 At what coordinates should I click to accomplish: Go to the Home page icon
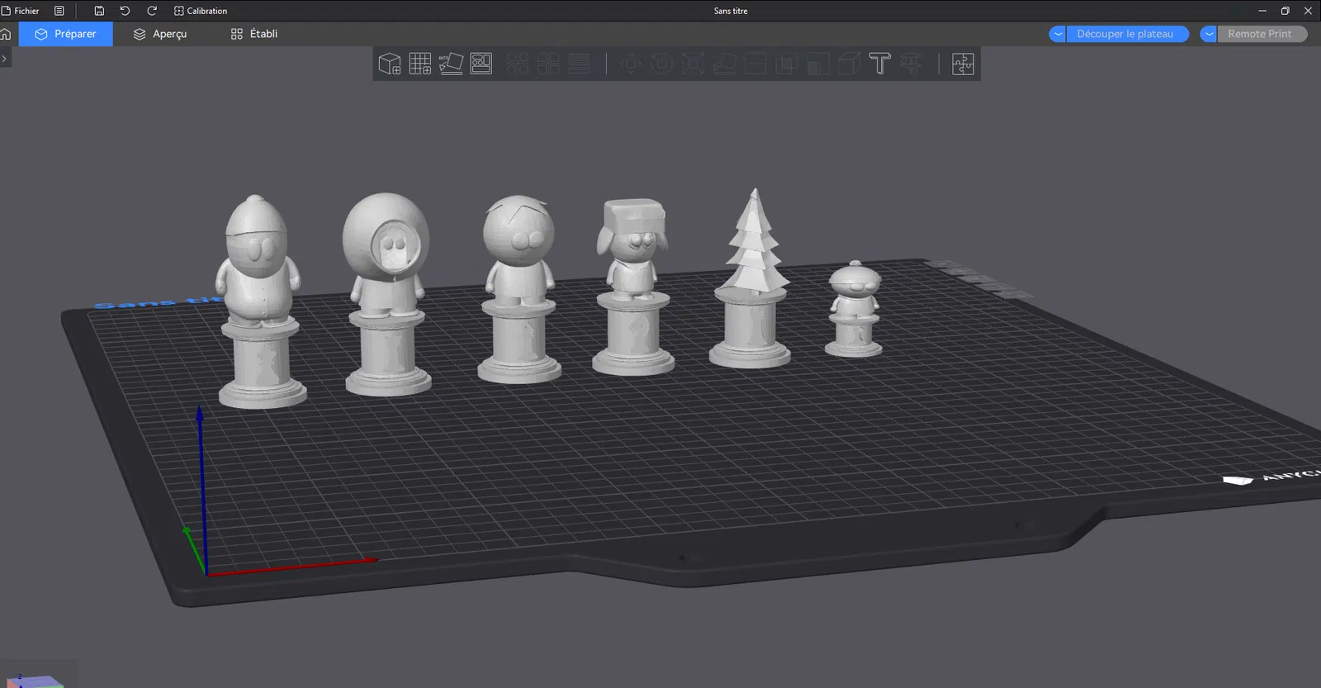(6, 34)
